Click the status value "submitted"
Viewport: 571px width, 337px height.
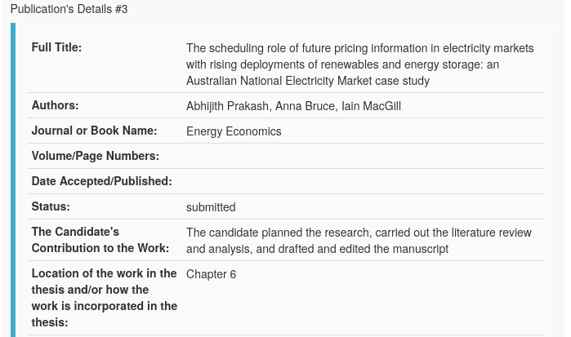pyautogui.click(x=211, y=207)
